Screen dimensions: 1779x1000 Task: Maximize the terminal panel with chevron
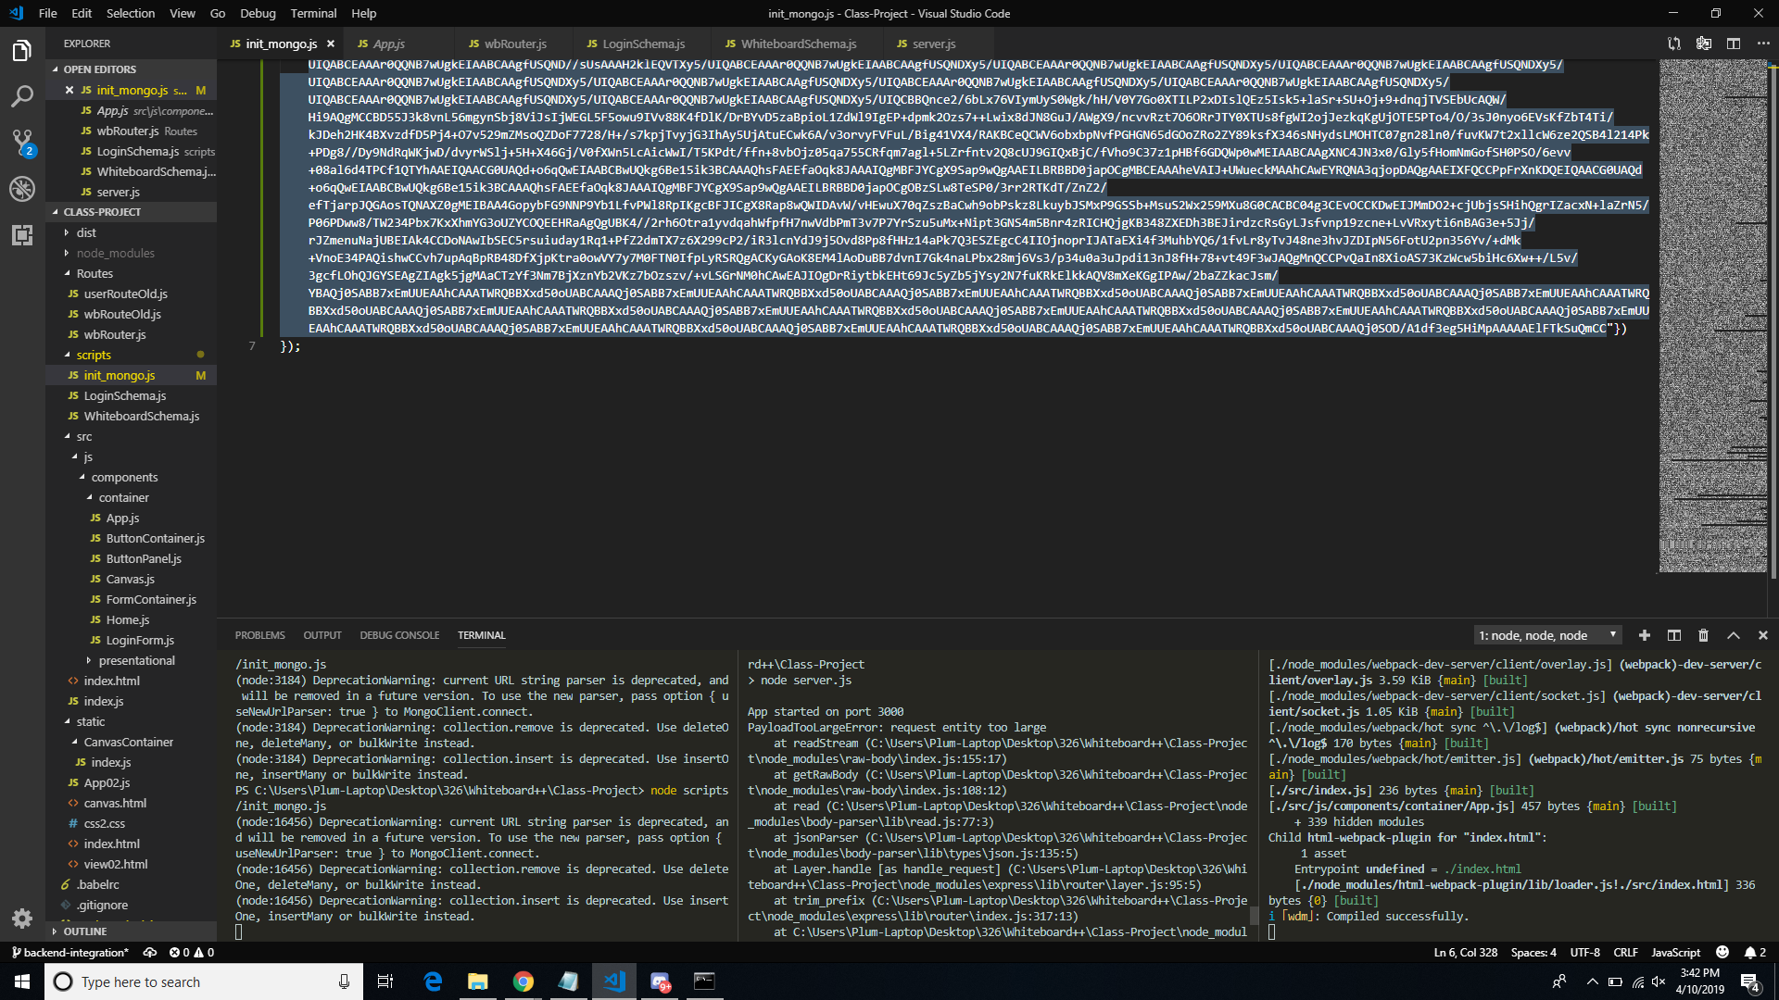1733,635
